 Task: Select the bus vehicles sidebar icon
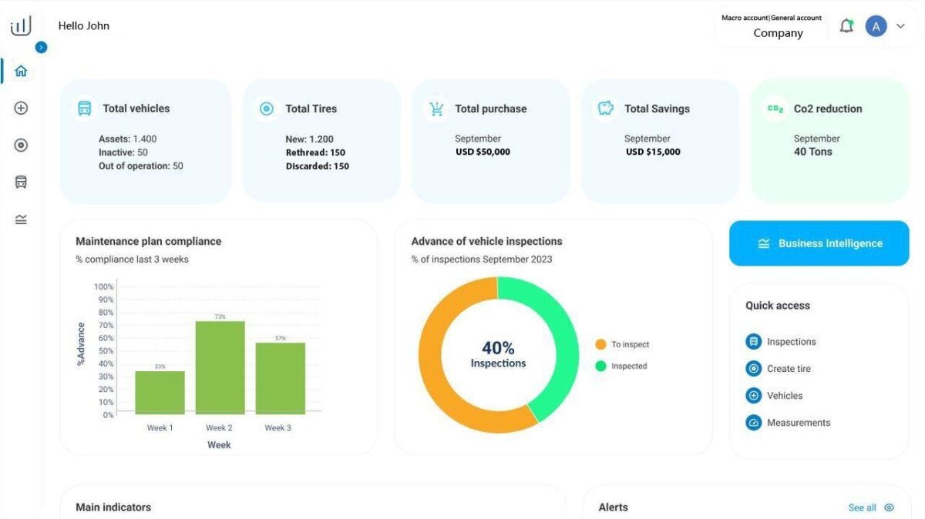point(21,182)
